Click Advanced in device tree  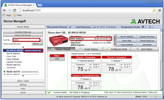click(11, 68)
